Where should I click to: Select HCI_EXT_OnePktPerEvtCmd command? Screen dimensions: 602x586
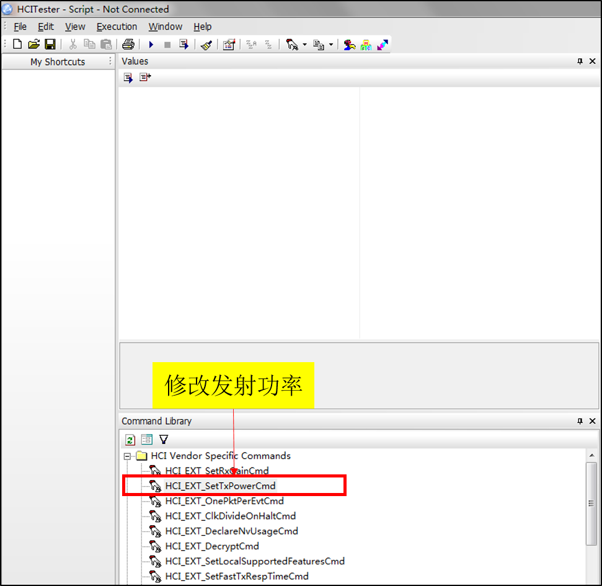click(x=224, y=501)
